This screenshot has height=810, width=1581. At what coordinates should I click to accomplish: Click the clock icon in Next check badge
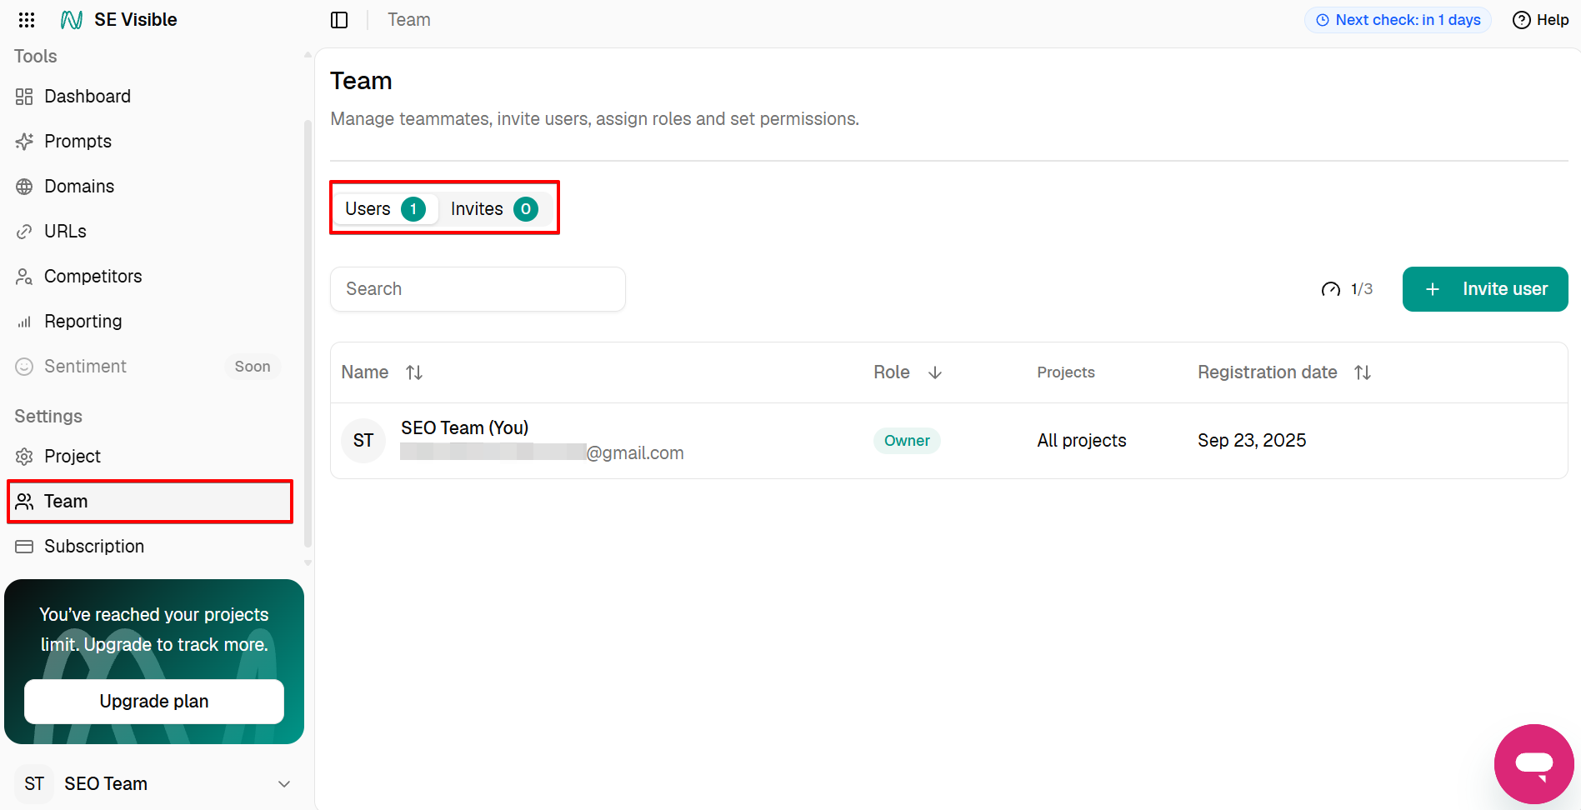[x=1323, y=20]
